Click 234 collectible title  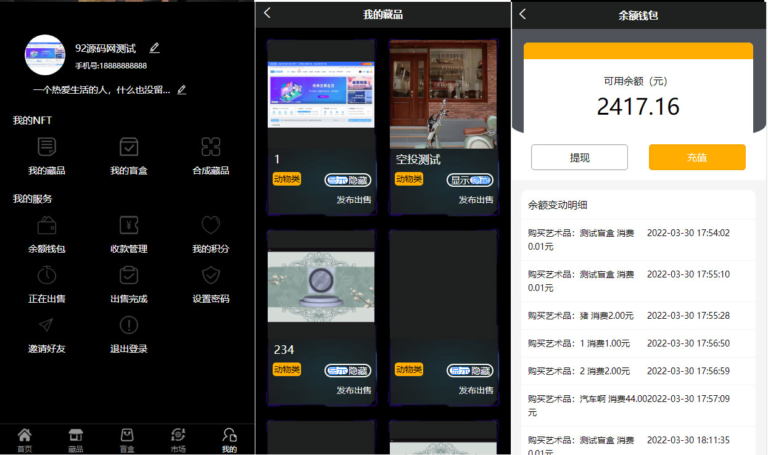click(284, 350)
